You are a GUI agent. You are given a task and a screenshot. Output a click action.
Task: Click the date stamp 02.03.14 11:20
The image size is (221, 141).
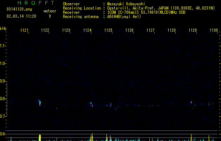coord(21,16)
